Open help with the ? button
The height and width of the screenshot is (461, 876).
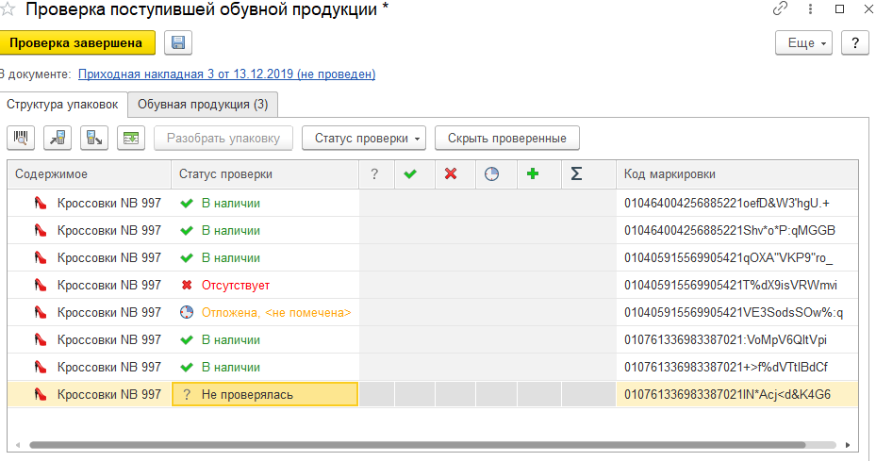coord(854,43)
